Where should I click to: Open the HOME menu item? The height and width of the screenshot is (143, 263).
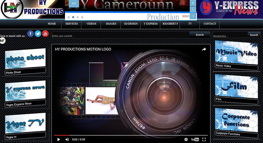click(x=52, y=24)
